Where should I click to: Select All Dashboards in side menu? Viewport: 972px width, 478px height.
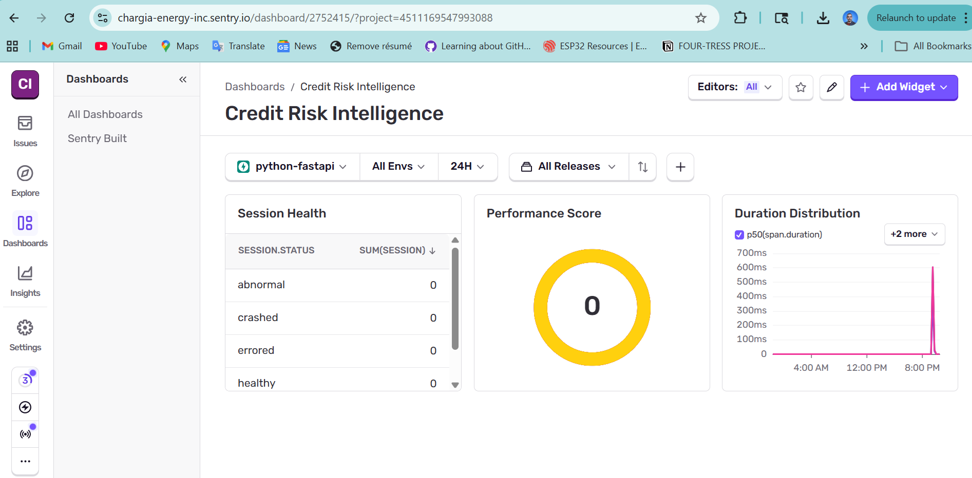coord(105,114)
